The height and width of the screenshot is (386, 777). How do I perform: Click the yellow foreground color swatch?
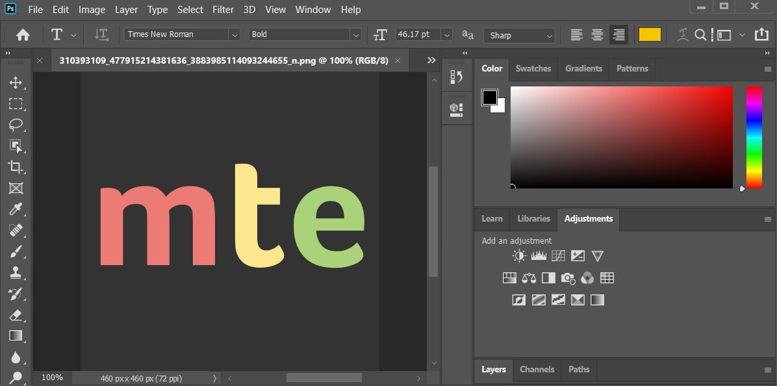pos(650,34)
